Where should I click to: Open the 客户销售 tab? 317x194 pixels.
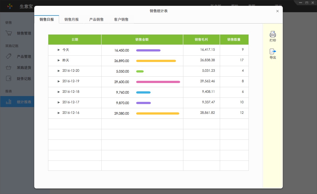[x=121, y=19]
